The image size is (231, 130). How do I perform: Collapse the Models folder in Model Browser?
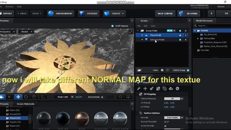tap(195, 31)
